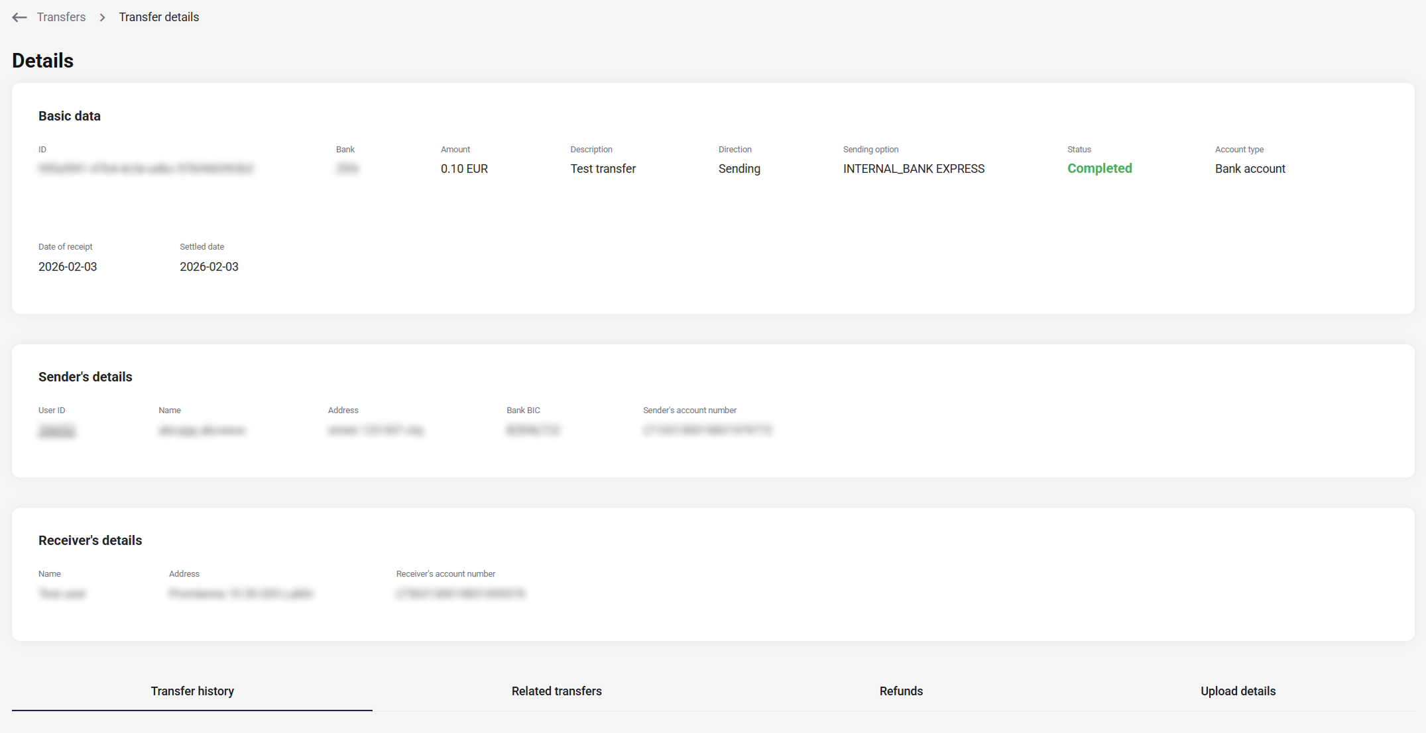Click the Date of receipt value

point(68,267)
